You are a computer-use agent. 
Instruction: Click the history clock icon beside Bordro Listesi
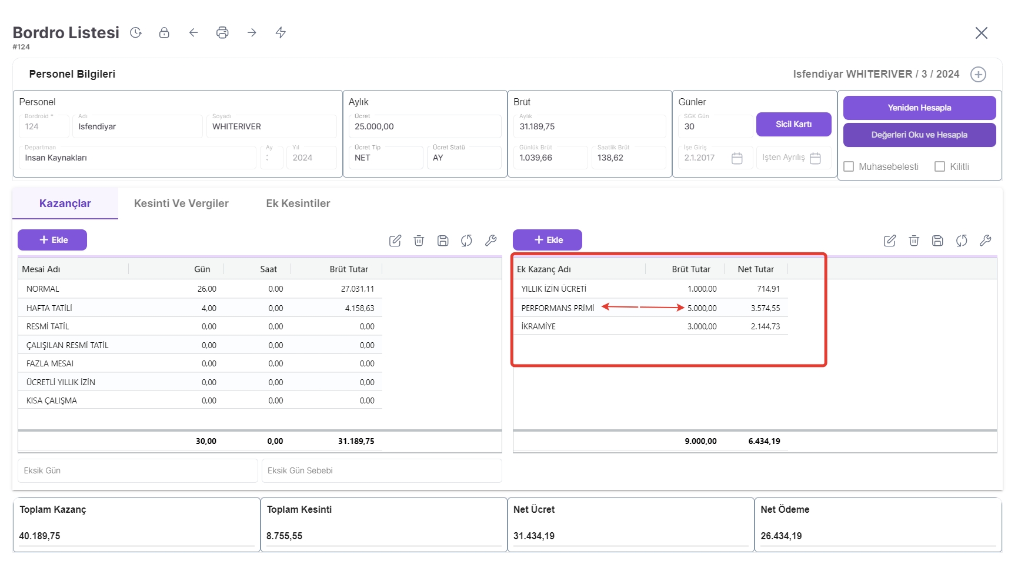(136, 33)
